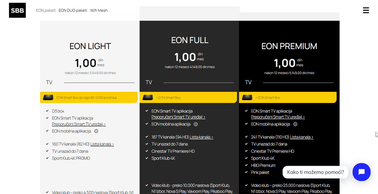
Task: Click the 'Kako ti možemo pomoći?' chat bubble
Action: pos(315,172)
